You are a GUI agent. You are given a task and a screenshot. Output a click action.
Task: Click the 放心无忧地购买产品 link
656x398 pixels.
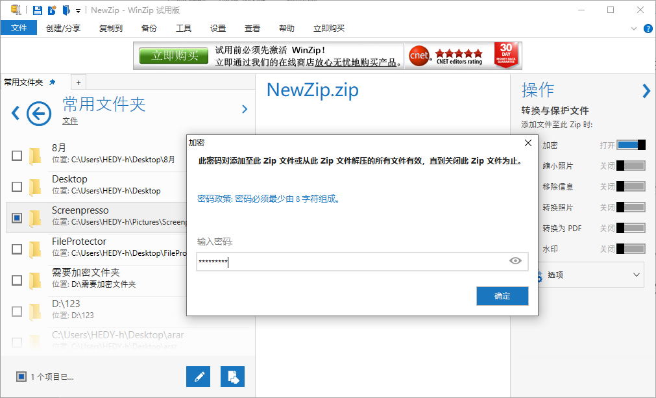tap(356, 62)
